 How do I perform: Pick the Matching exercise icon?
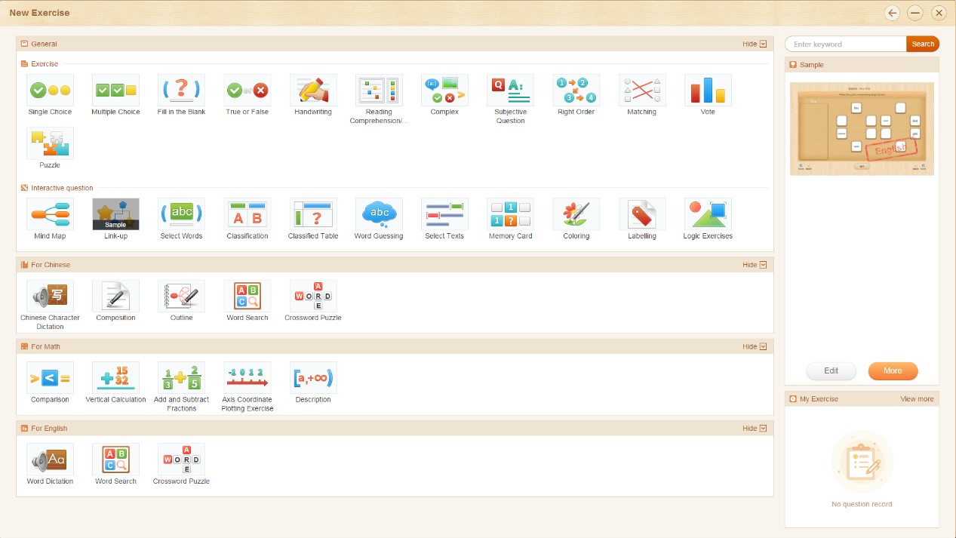(x=642, y=90)
